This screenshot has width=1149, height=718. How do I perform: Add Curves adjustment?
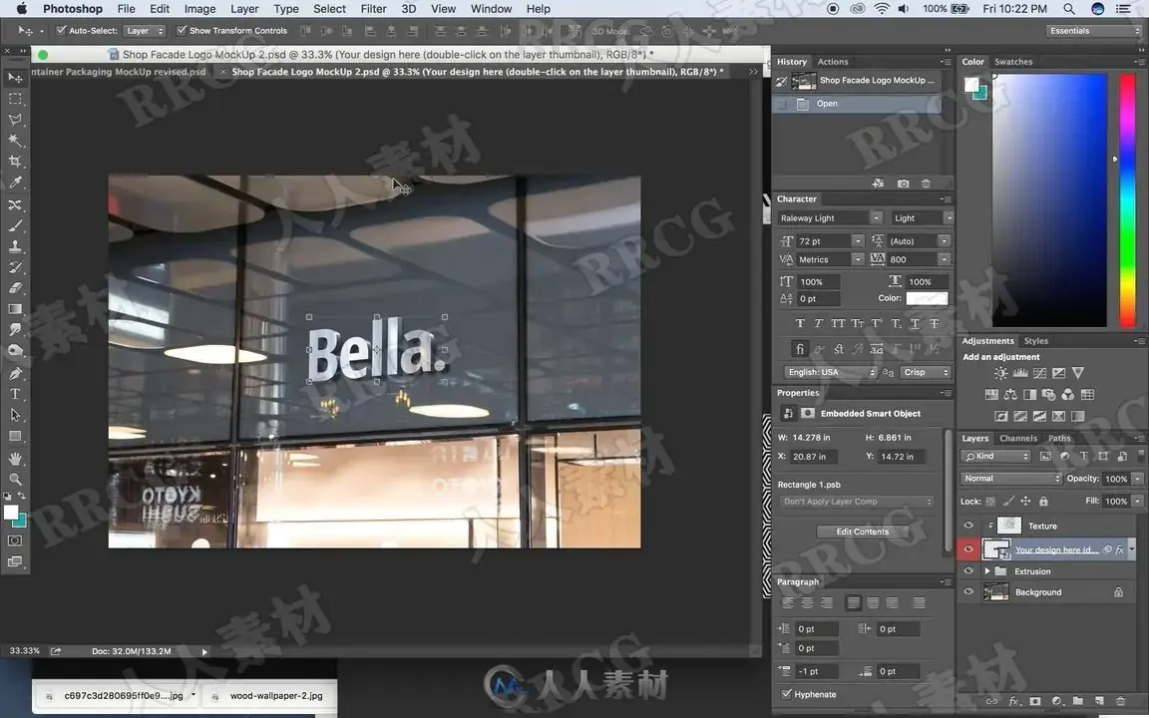pyautogui.click(x=1039, y=373)
